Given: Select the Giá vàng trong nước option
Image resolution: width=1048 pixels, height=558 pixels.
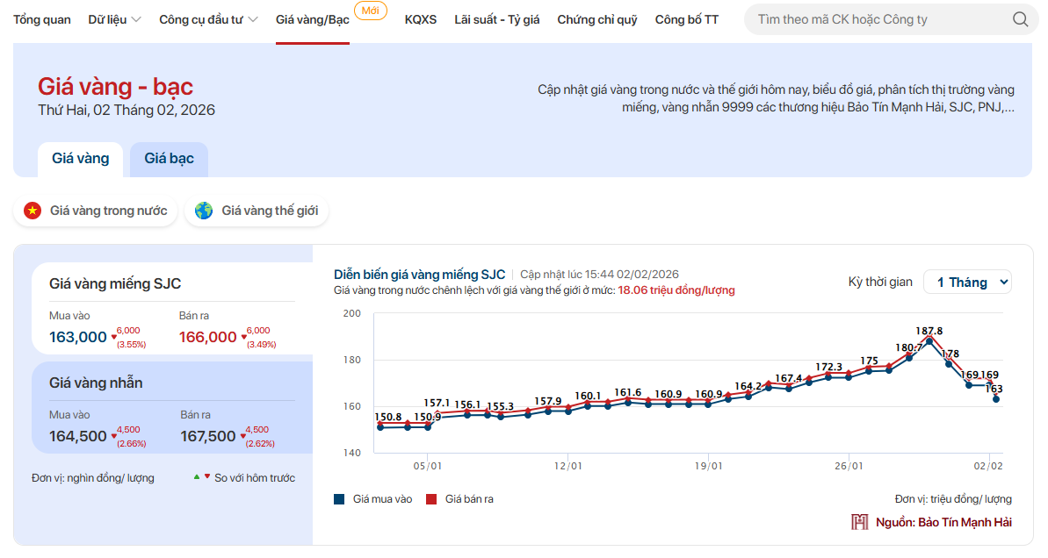Looking at the screenshot, I should click(x=96, y=211).
